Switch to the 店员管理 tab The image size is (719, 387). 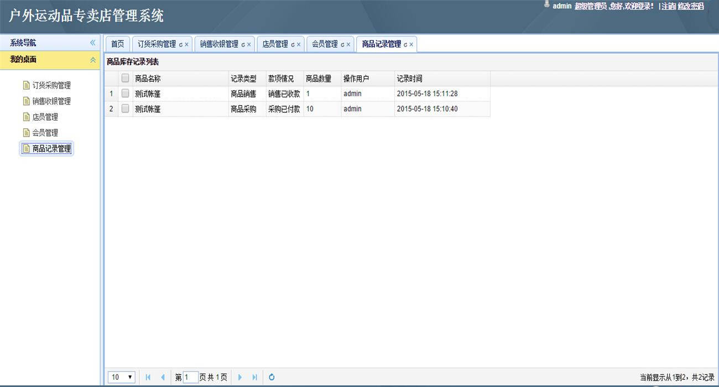pos(275,44)
